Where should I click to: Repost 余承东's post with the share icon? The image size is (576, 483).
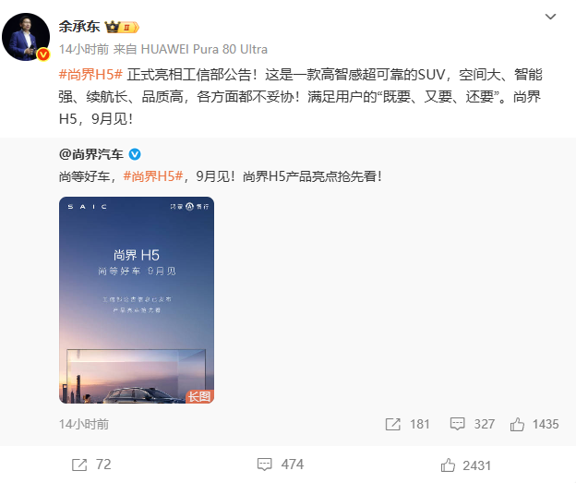pos(79,465)
